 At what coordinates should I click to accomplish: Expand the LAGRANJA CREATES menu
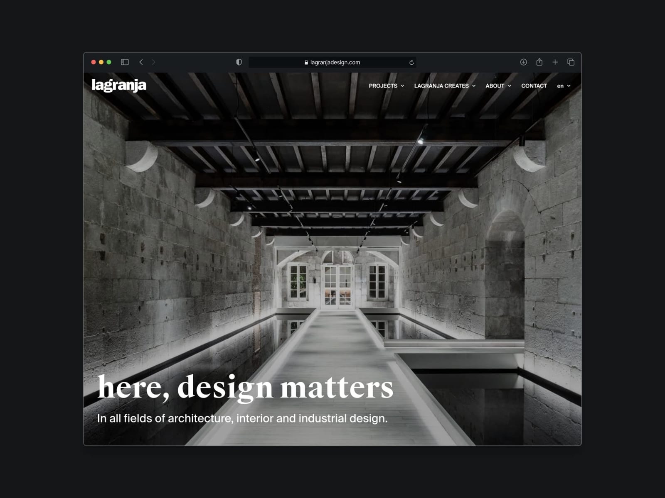(445, 86)
